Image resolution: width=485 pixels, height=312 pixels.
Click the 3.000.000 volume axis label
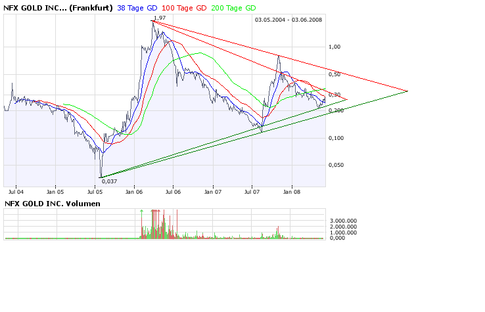(343, 221)
